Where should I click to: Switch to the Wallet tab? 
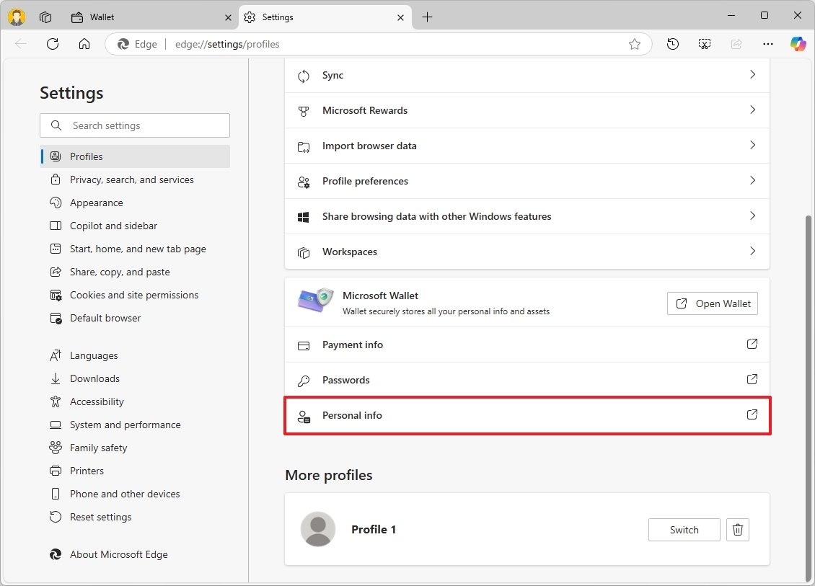[151, 17]
